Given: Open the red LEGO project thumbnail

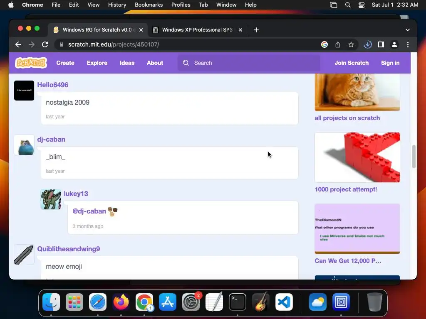Looking at the screenshot, I should (x=357, y=157).
